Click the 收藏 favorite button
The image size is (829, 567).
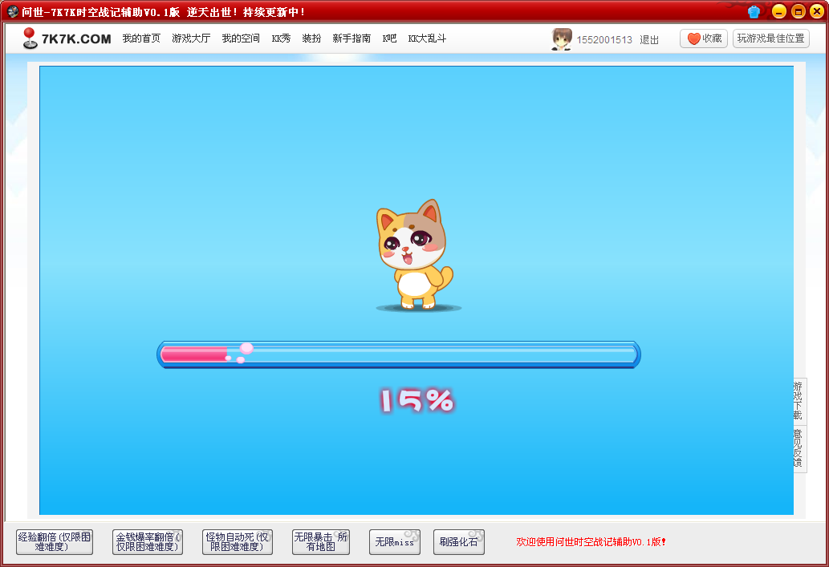[x=704, y=38]
